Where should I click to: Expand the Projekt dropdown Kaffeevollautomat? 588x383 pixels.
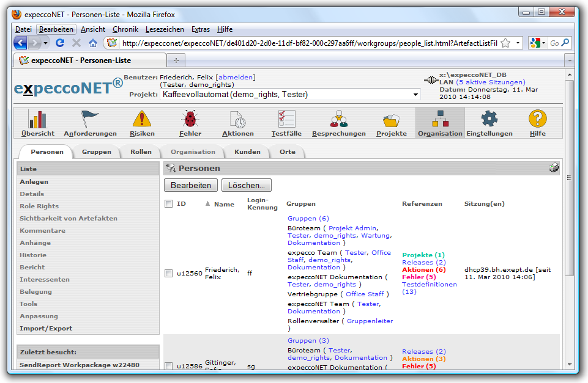tap(416, 95)
